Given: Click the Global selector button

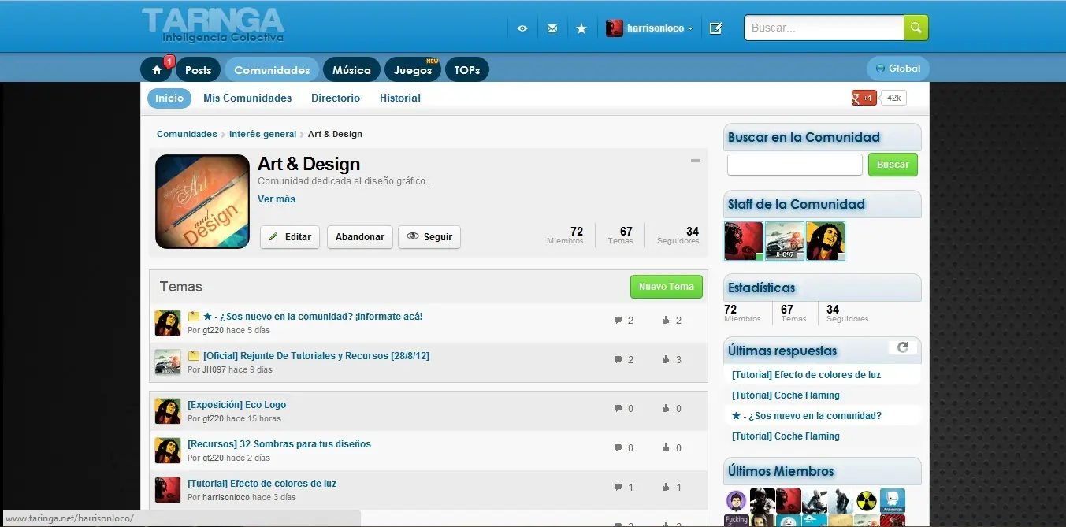Looking at the screenshot, I should tap(898, 69).
